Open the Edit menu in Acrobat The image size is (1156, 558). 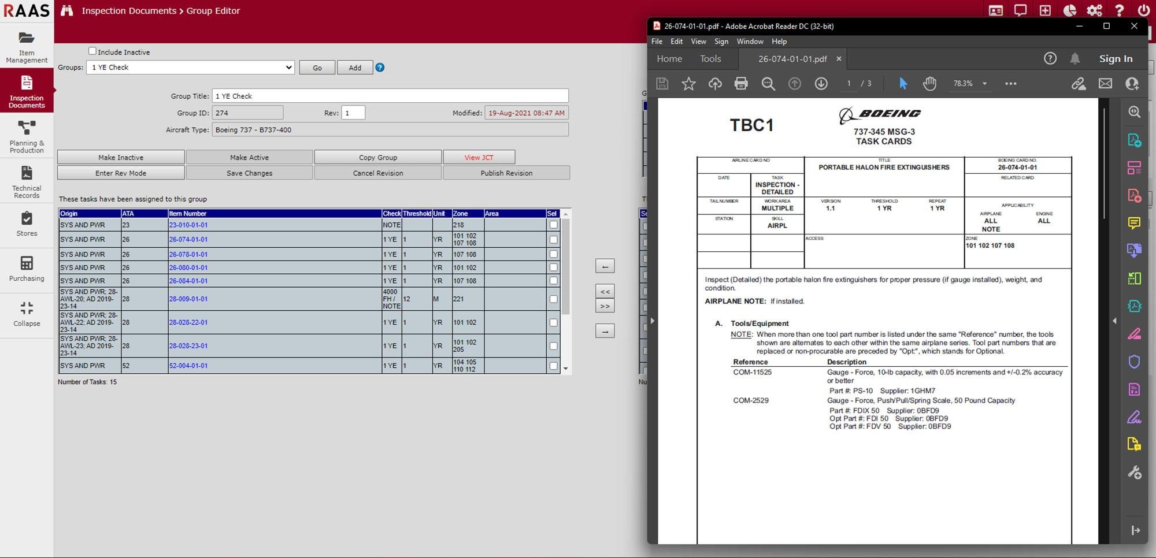pyautogui.click(x=676, y=42)
